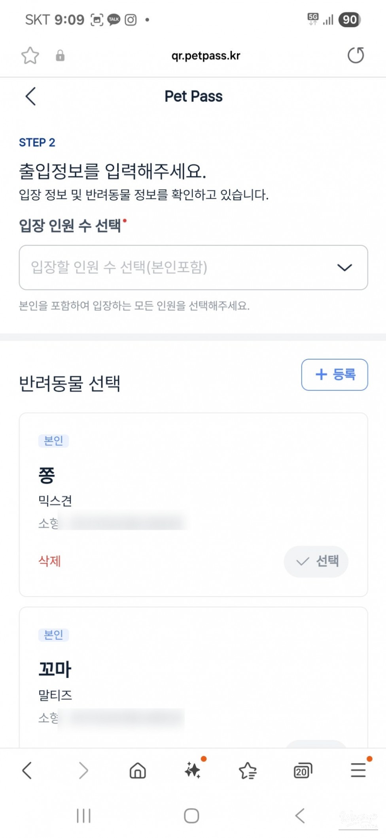Show the 20 open tabs
Image resolution: width=386 pixels, height=838 pixels.
click(x=303, y=771)
